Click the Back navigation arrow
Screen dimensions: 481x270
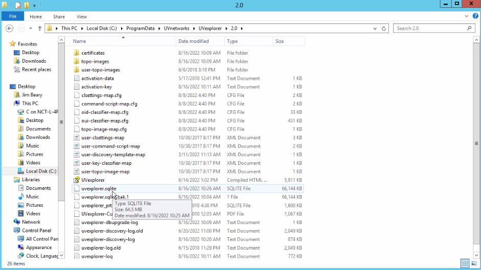[10, 28]
